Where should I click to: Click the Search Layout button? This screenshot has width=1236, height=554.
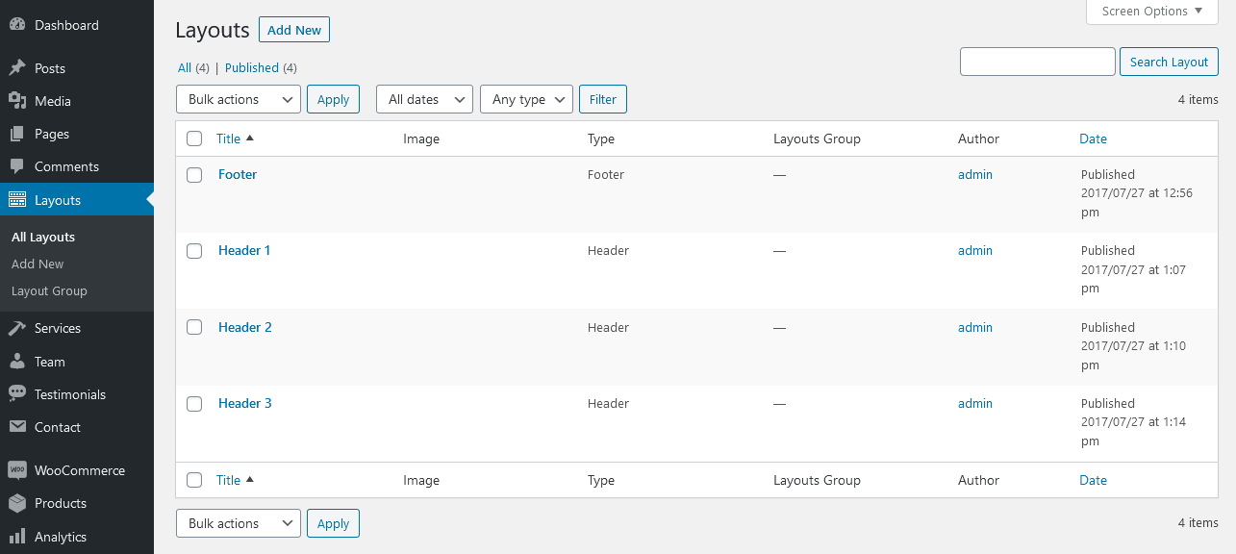(x=1169, y=62)
